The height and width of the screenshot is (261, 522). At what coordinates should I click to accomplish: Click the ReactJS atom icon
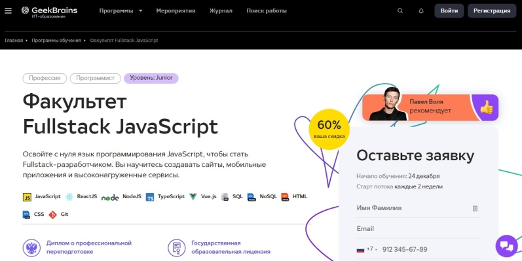tap(69, 197)
